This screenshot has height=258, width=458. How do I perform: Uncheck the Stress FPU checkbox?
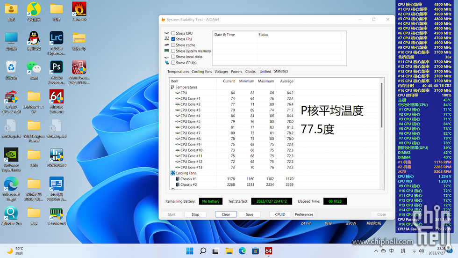173,39
